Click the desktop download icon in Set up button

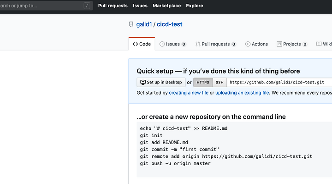[x=143, y=82]
